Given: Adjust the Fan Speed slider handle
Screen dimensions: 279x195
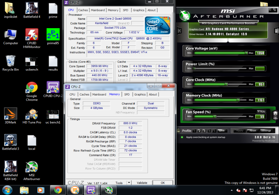Looking at the screenshot, I should coord(215,116).
